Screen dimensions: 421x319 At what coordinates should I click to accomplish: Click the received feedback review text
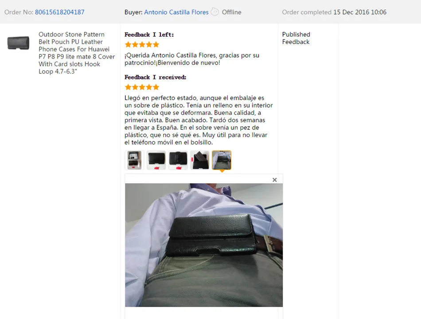pos(199,120)
